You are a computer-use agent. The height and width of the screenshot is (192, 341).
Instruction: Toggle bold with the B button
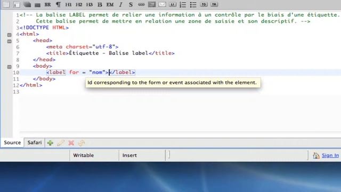[x=100, y=5]
